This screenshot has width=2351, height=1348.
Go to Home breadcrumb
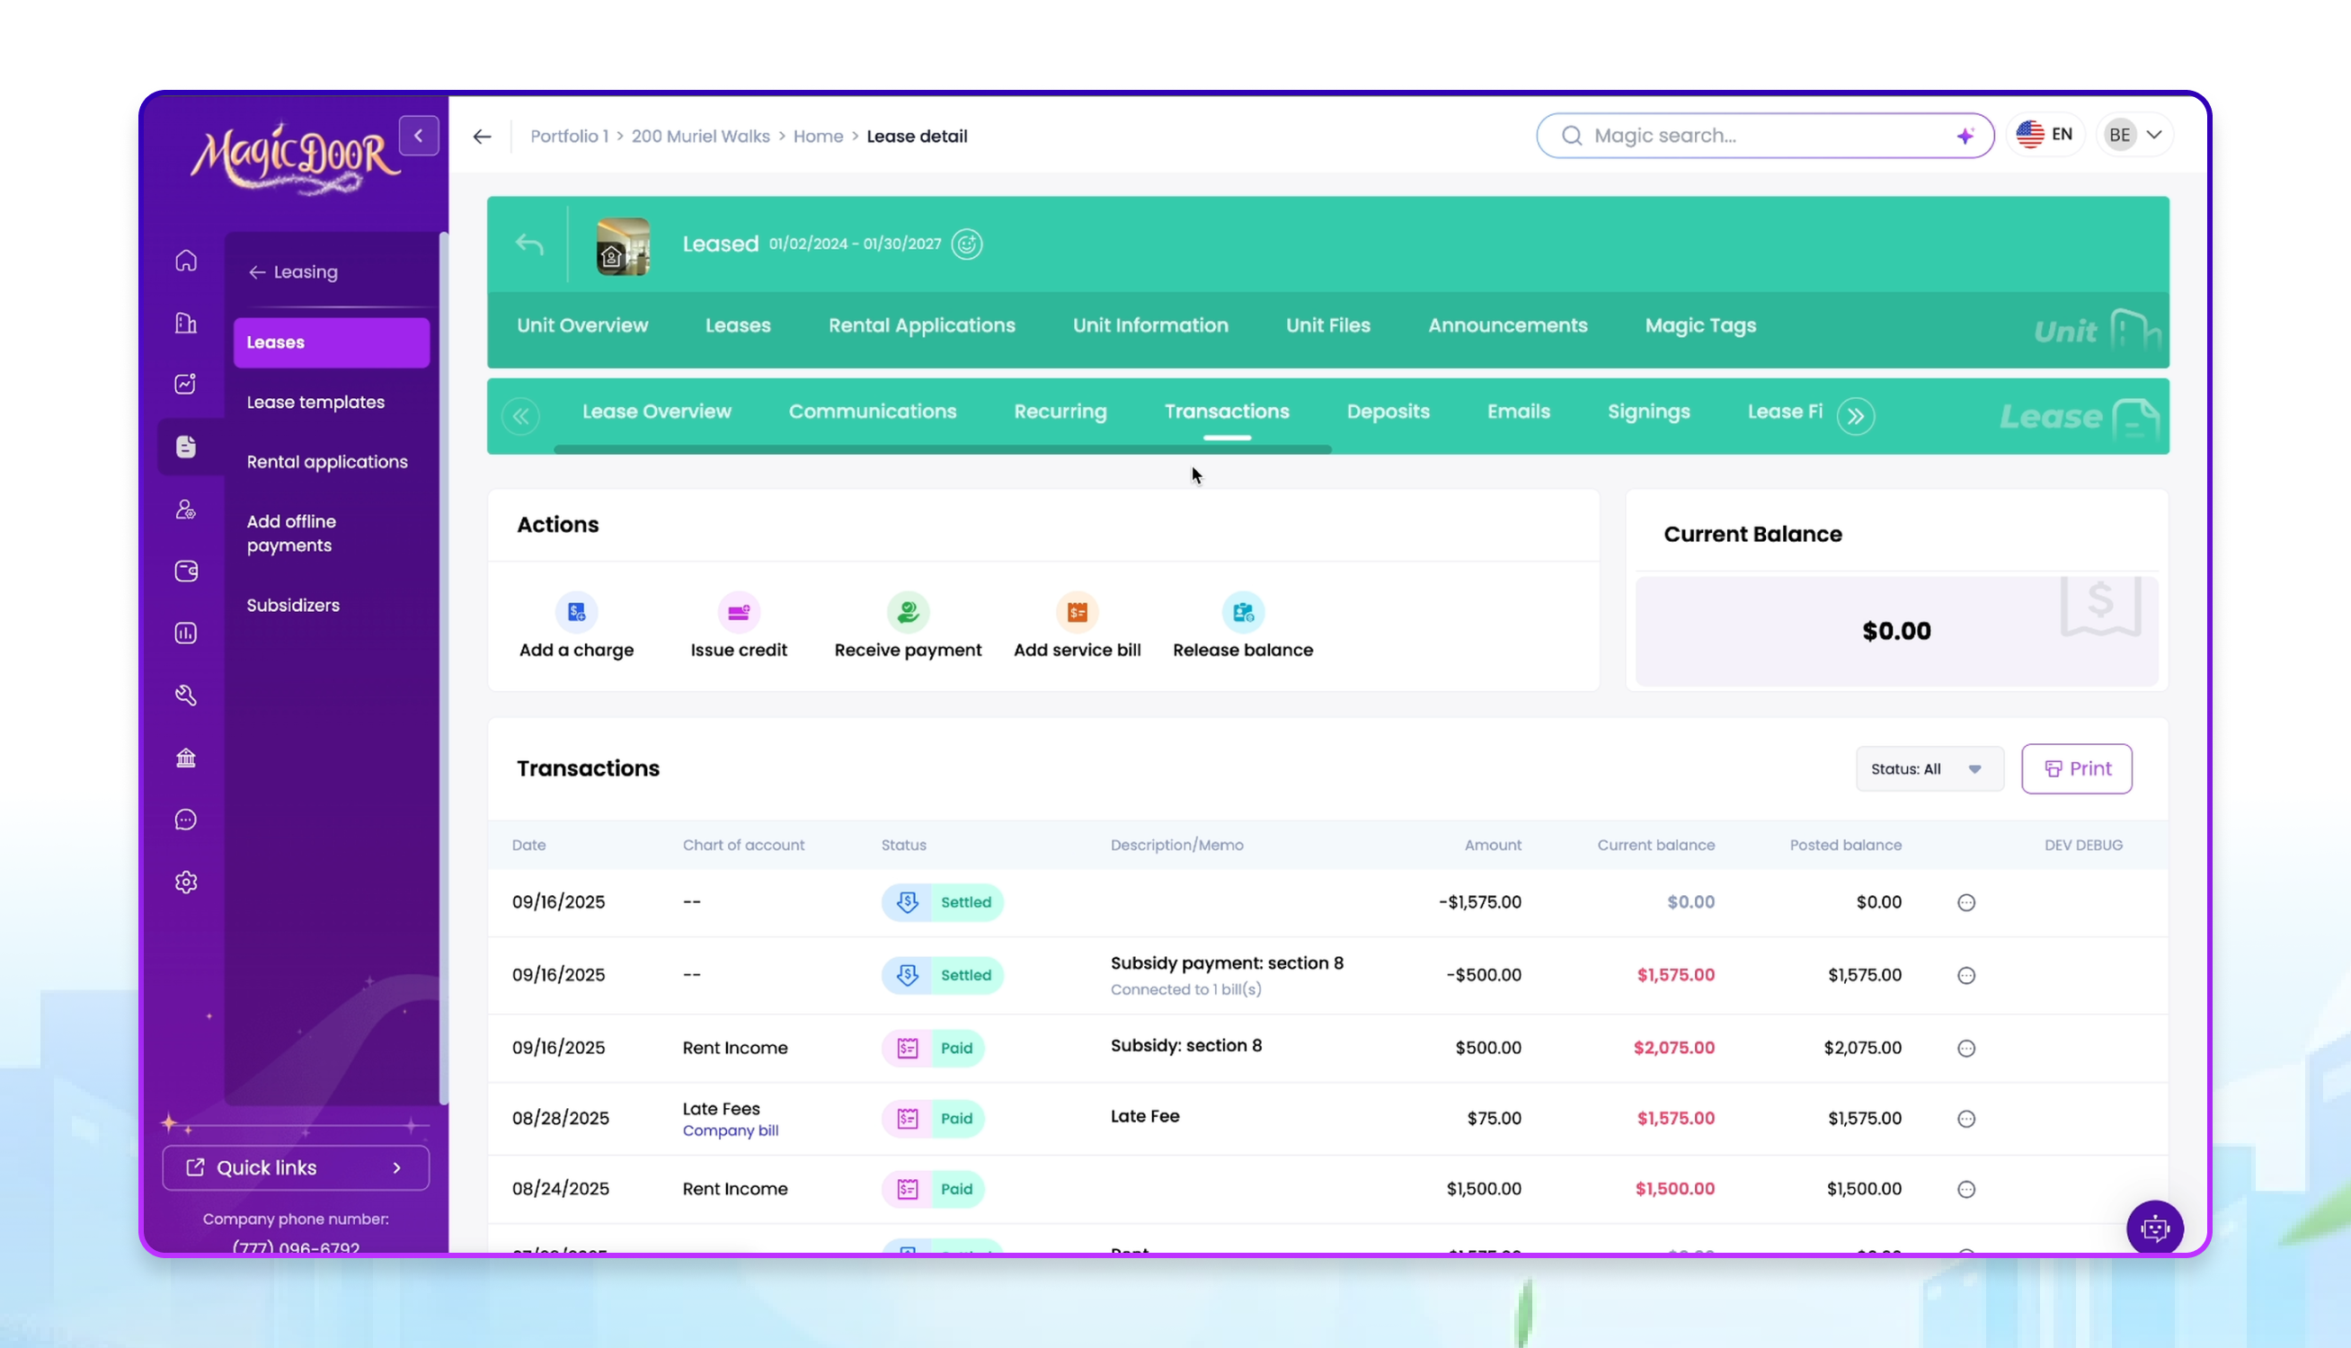click(x=817, y=136)
